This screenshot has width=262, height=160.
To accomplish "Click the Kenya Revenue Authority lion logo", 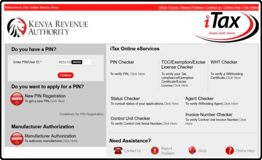I will point(17,27).
